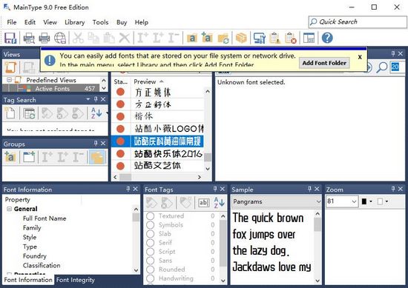The image size is (408, 288).
Task: Collapse the General property section
Action: (x=9, y=209)
